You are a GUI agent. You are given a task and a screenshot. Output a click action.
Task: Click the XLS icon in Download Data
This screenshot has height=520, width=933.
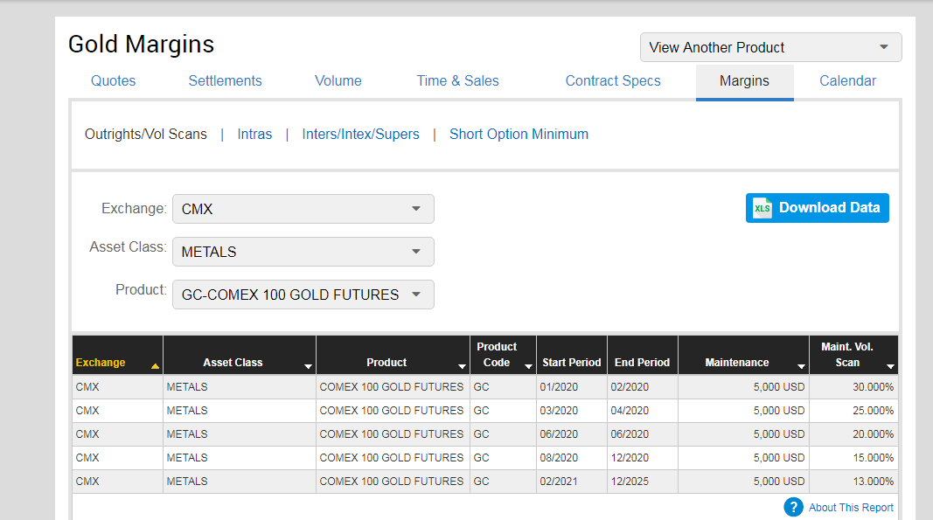click(x=762, y=208)
